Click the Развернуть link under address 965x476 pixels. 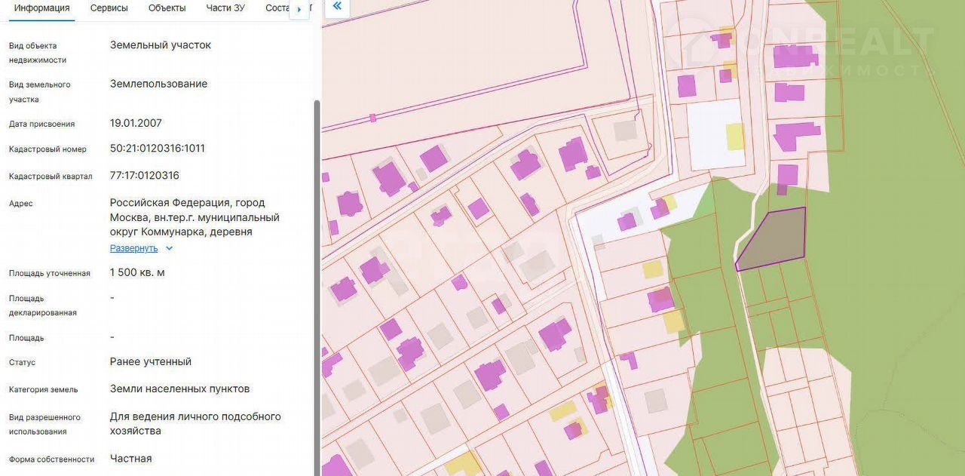point(133,248)
